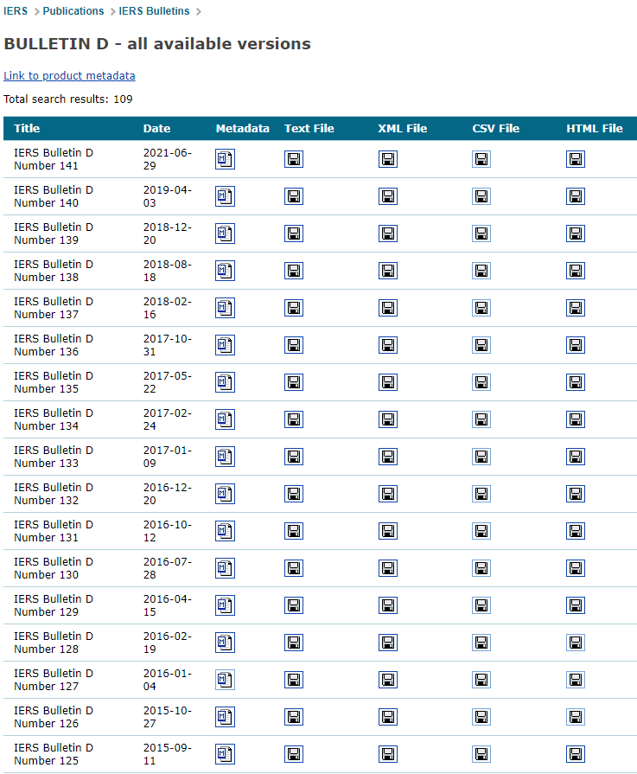This screenshot has width=637, height=774.
Task: Open metadata icon for Bulletin D Number 128
Action: [x=225, y=643]
